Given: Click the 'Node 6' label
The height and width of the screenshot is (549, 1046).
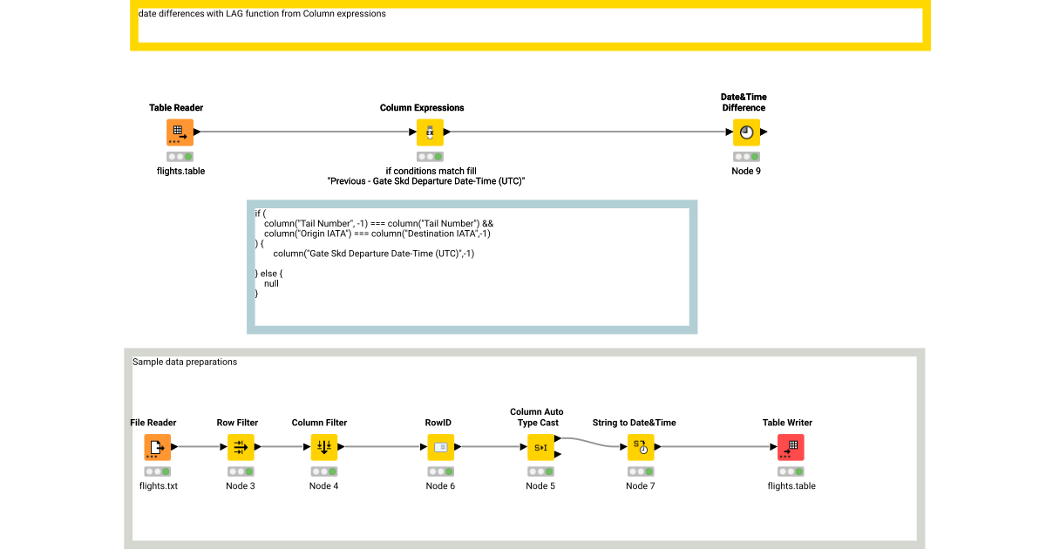Looking at the screenshot, I should (x=440, y=485).
